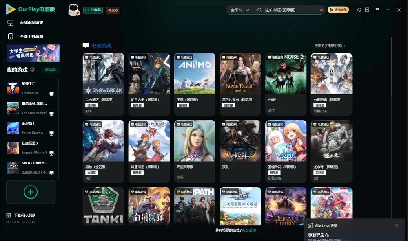Screen dimensions: 408x241
Task: Click the PC icon beside Ember Knights
Action: tap(51, 134)
